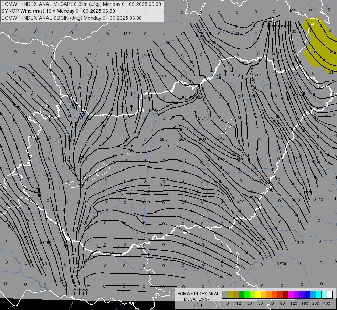Click the 26.4 map value
This screenshot has height=310, width=337.
tap(182, 139)
